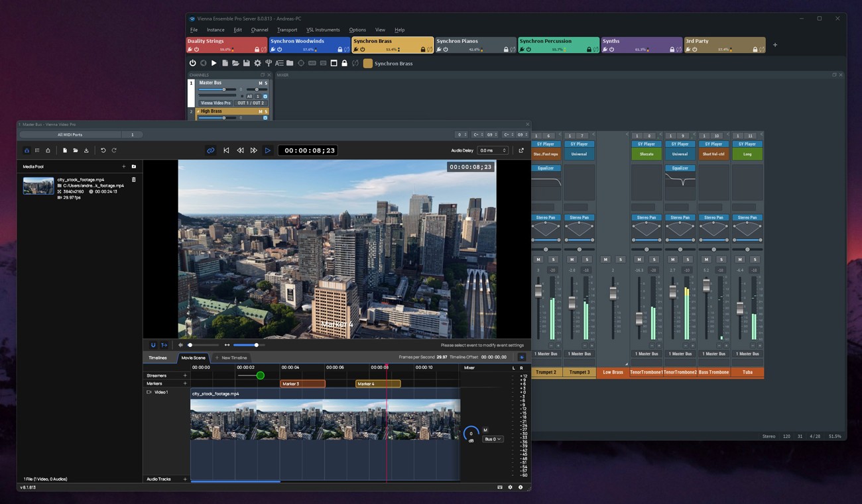
Task: Click the Synchron Brass color swatch
Action: click(x=367, y=64)
